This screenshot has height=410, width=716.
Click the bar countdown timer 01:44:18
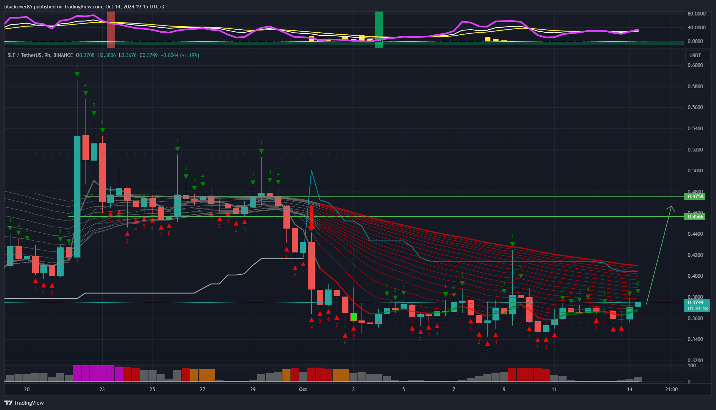click(697, 309)
